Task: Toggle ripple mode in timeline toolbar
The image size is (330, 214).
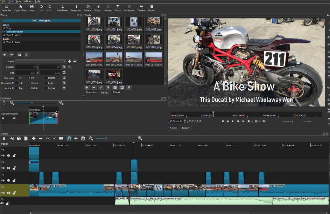Action: (76, 138)
